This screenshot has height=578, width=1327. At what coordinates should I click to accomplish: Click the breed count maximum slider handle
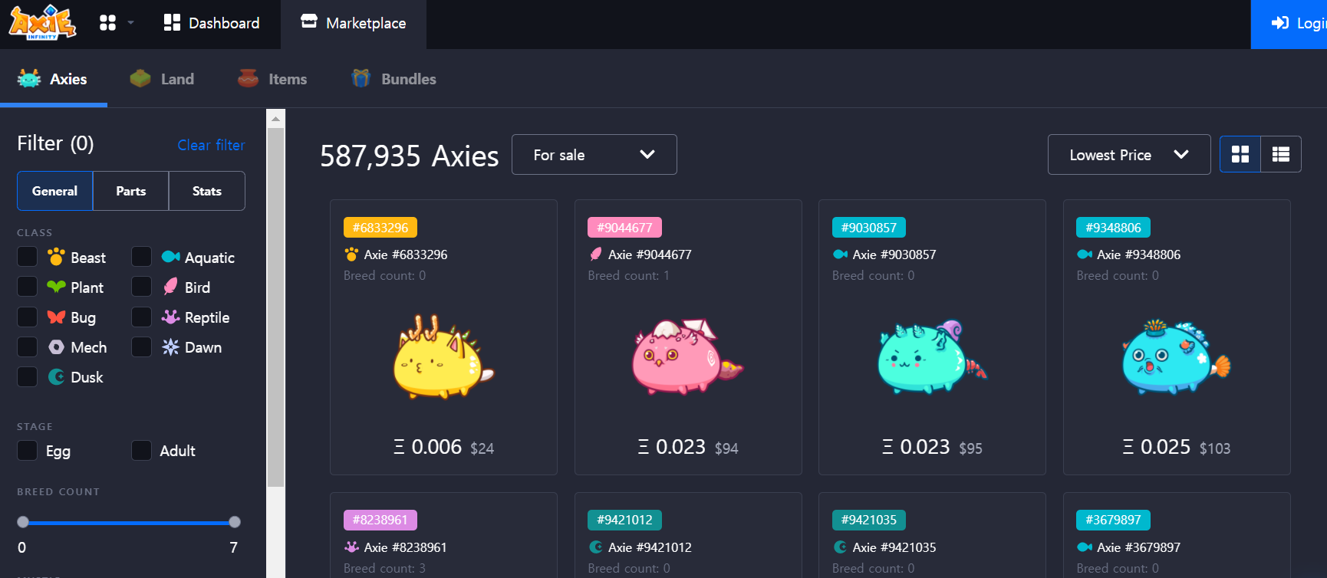[235, 522]
